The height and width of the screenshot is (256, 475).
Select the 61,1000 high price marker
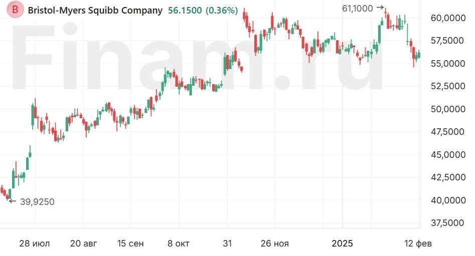[x=357, y=8]
